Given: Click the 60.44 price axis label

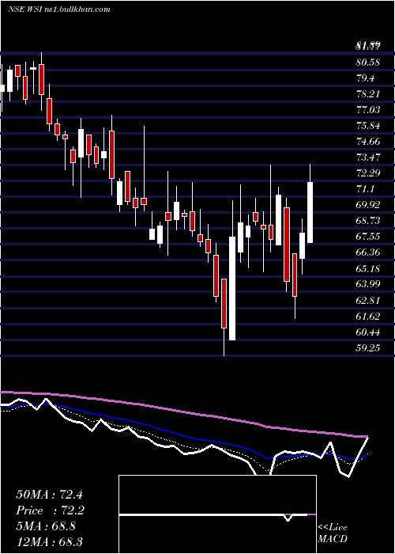Looking at the screenshot, I should 368,332.
